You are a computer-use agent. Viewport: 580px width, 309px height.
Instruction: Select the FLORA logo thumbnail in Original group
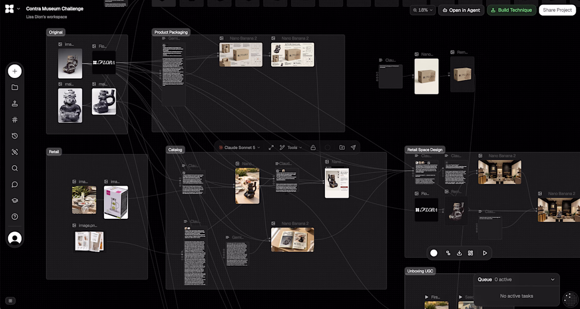[x=104, y=63]
